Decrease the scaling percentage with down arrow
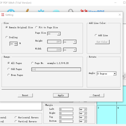126x126 pixels. 16,45
